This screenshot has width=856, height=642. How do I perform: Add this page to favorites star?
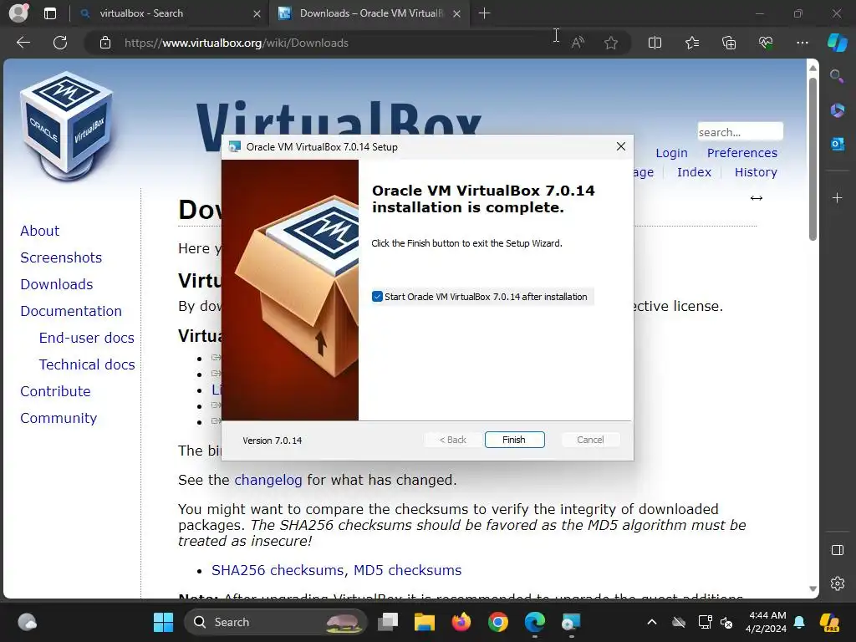point(611,43)
